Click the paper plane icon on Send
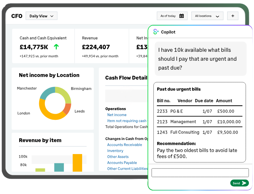 pyautogui.click(x=244, y=183)
